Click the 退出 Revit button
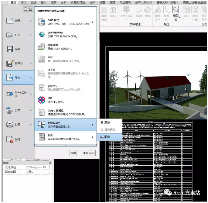 [x=89, y=153]
